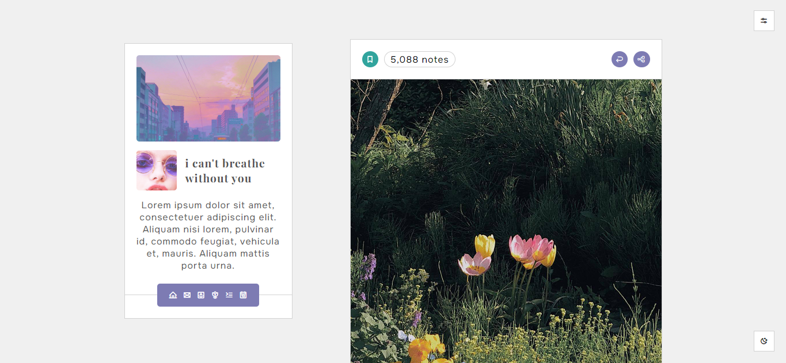The height and width of the screenshot is (363, 786).
Task: Open the indented list icon
Action: tap(229, 295)
